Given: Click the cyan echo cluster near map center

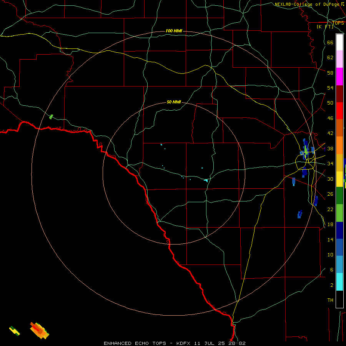Looking at the screenshot, I should click(x=206, y=181).
